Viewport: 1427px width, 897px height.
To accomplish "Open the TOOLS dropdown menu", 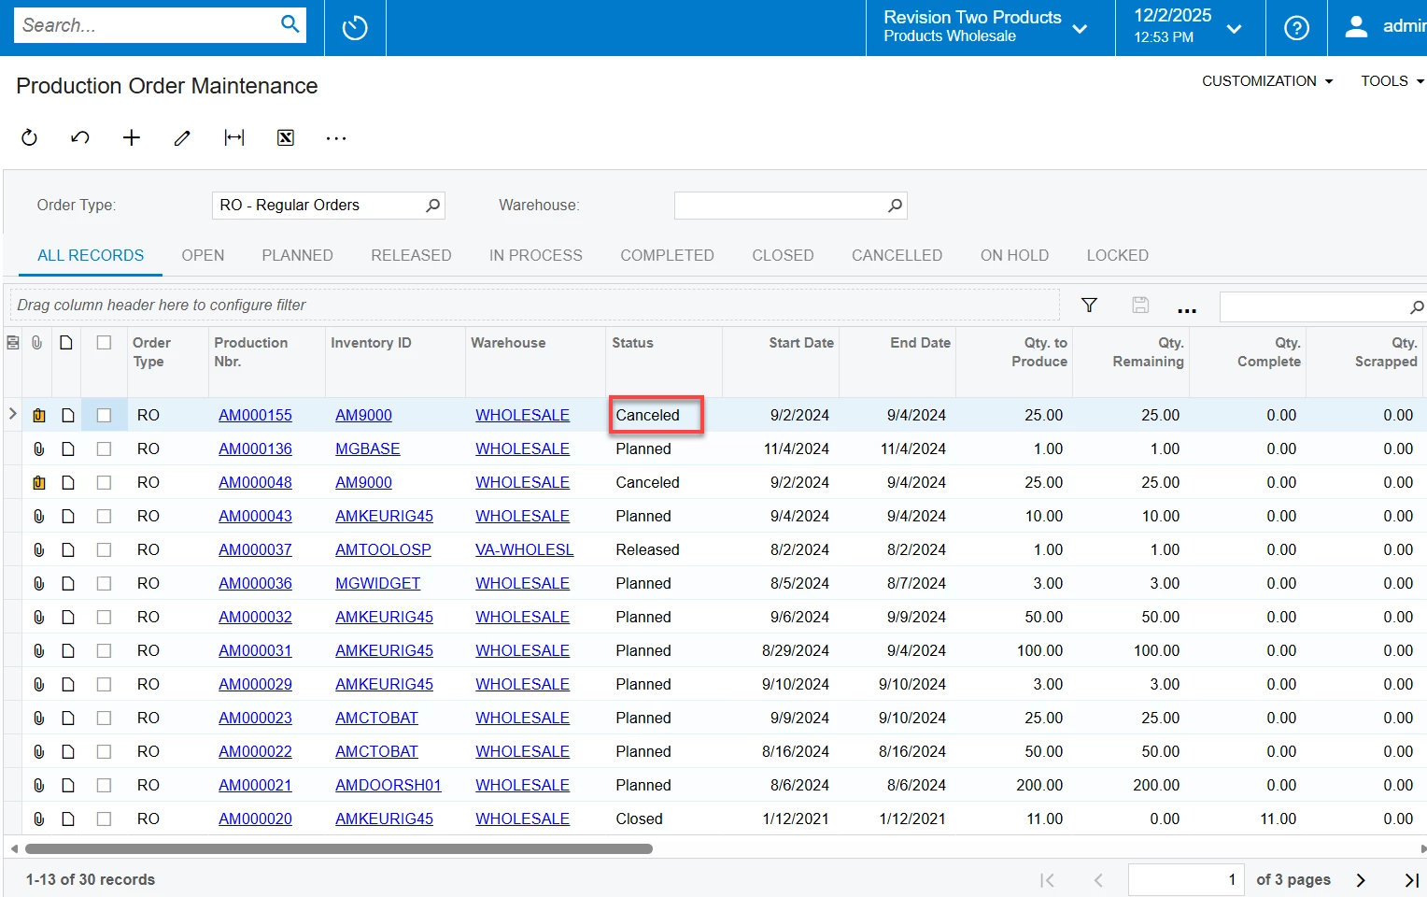I will pos(1392,81).
